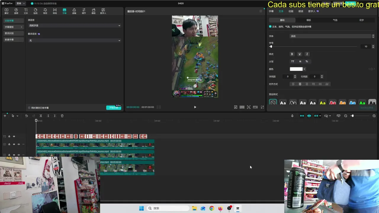The image size is (379, 213).
Task: Open the player panel hamburger menu
Action: pos(261,11)
